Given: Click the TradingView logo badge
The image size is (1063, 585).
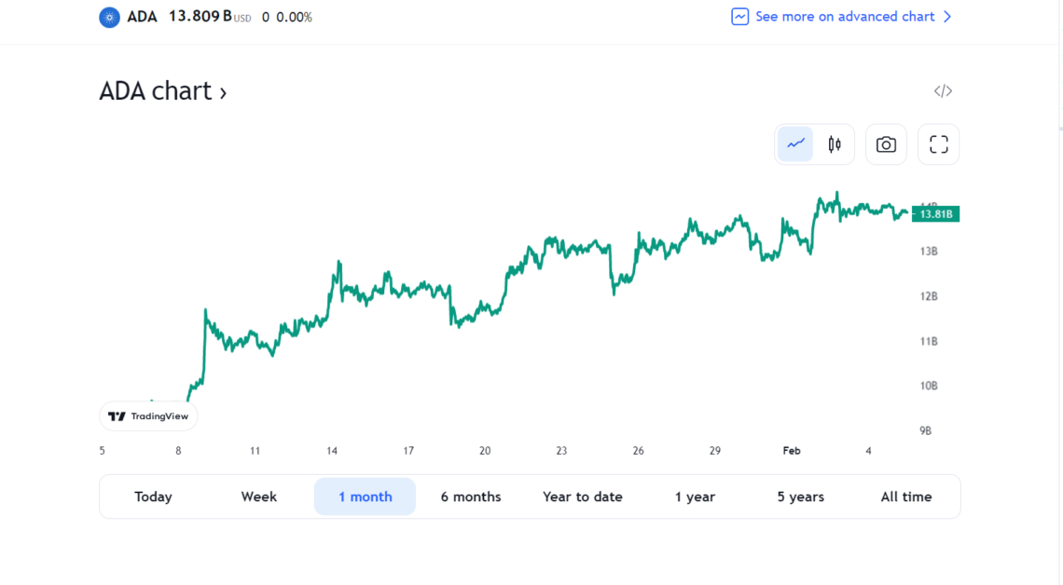Looking at the screenshot, I should (x=148, y=416).
